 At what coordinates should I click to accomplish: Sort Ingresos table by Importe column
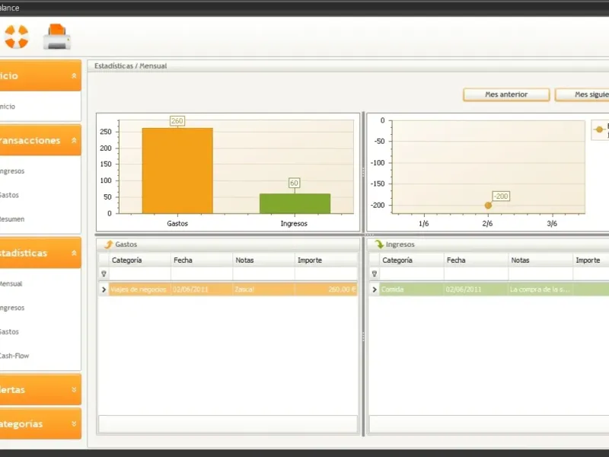pyautogui.click(x=591, y=260)
